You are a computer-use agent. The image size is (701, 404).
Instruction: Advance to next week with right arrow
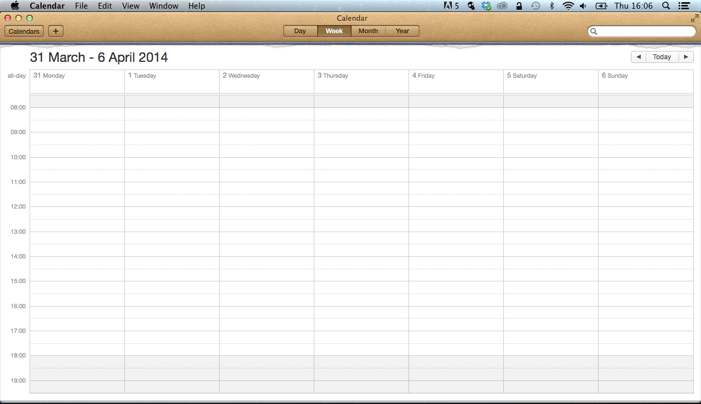686,57
